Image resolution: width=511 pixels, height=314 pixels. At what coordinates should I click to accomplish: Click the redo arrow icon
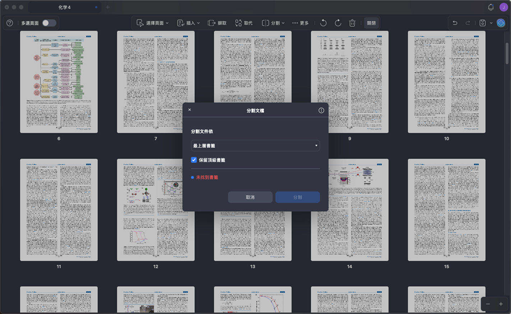pyautogui.click(x=468, y=23)
